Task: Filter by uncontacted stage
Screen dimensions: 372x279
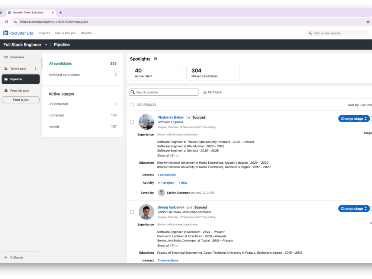Action: (83, 104)
